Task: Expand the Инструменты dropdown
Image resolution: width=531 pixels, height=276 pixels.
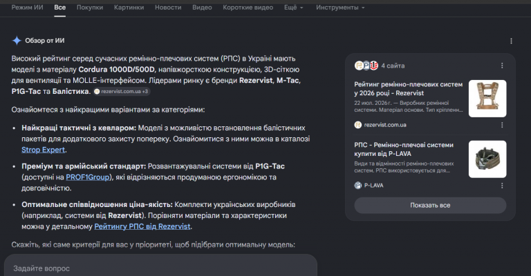Action: (x=340, y=8)
